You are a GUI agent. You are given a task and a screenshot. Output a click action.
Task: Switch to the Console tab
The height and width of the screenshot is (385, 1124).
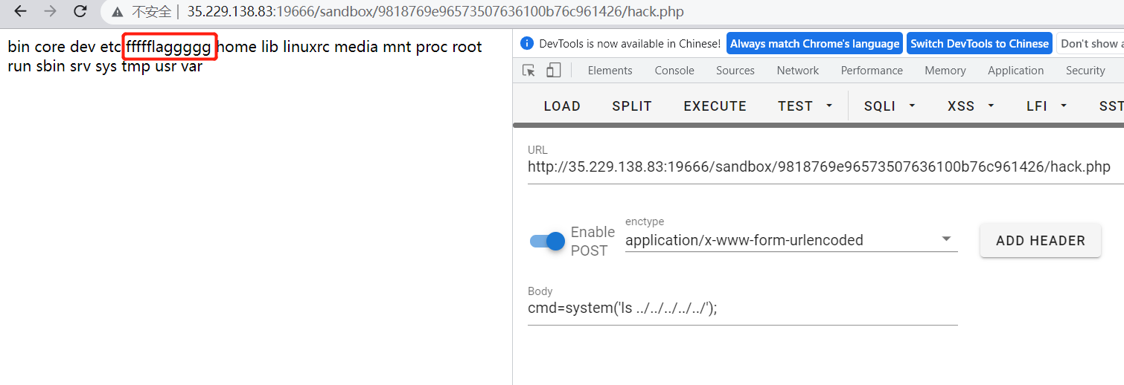[674, 71]
